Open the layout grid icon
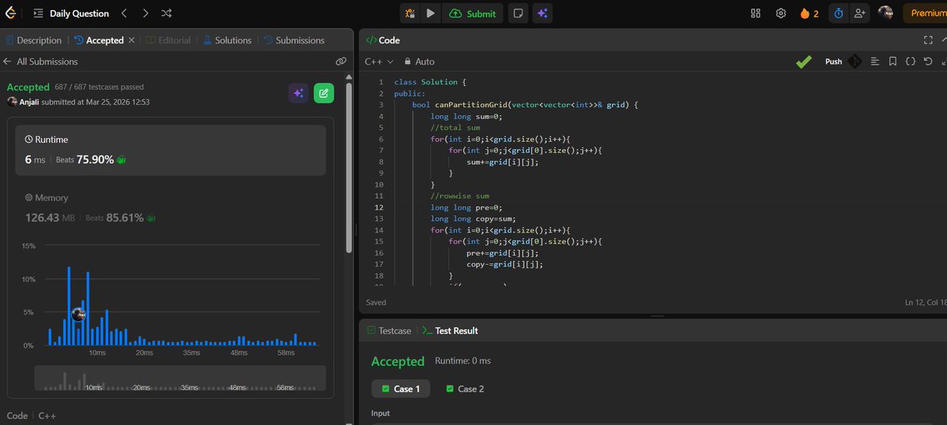The height and width of the screenshot is (425, 947). click(x=755, y=13)
